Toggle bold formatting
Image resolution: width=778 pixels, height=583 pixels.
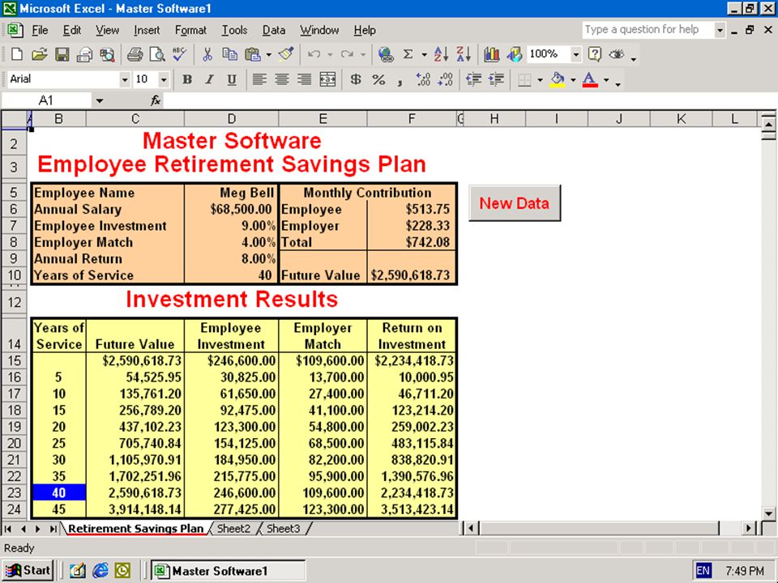point(187,79)
